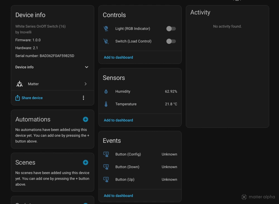
Task: Click Share device link
Action: pyautogui.click(x=32, y=98)
